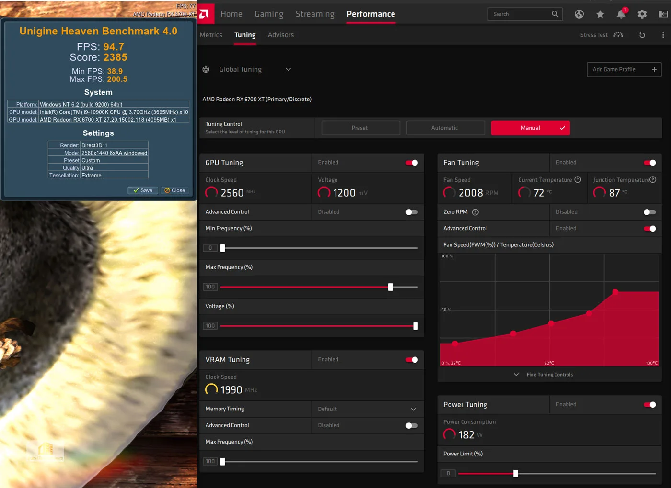Click the Voltage (%) value box
This screenshot has width=671, height=488.
[210, 326]
